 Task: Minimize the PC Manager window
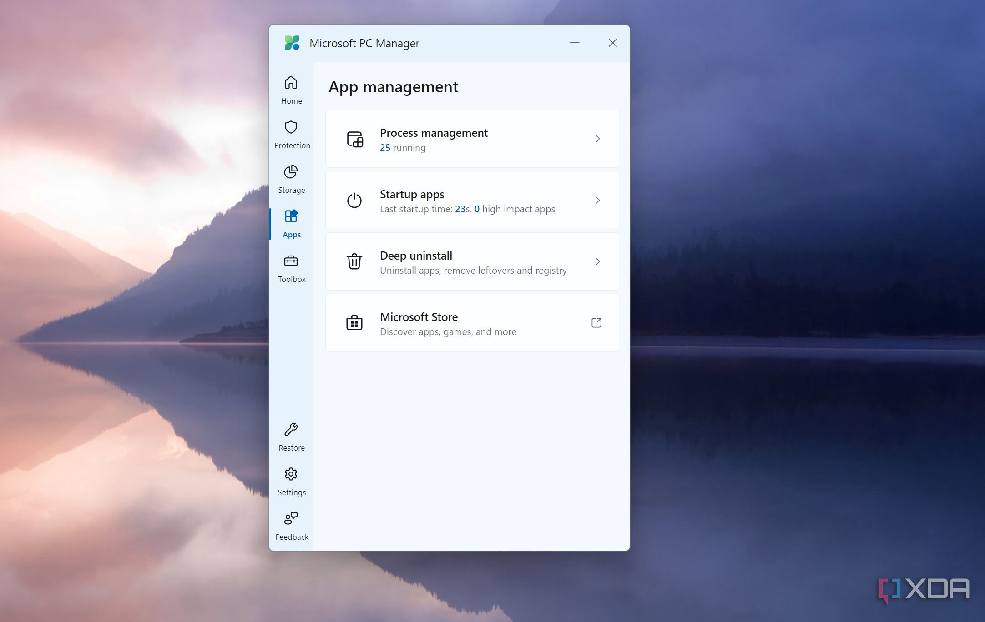[x=575, y=43]
